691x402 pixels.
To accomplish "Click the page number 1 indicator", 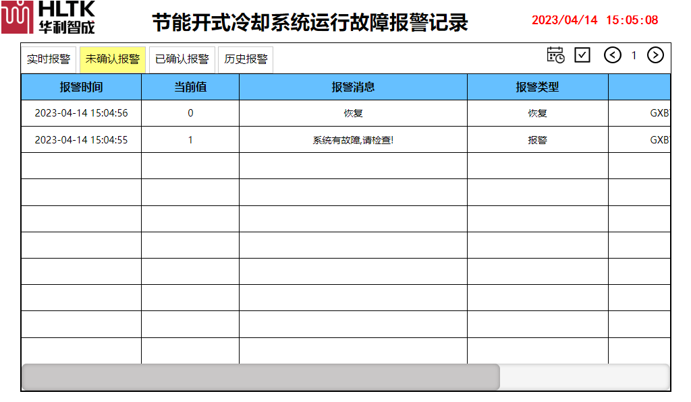I will tap(634, 55).
